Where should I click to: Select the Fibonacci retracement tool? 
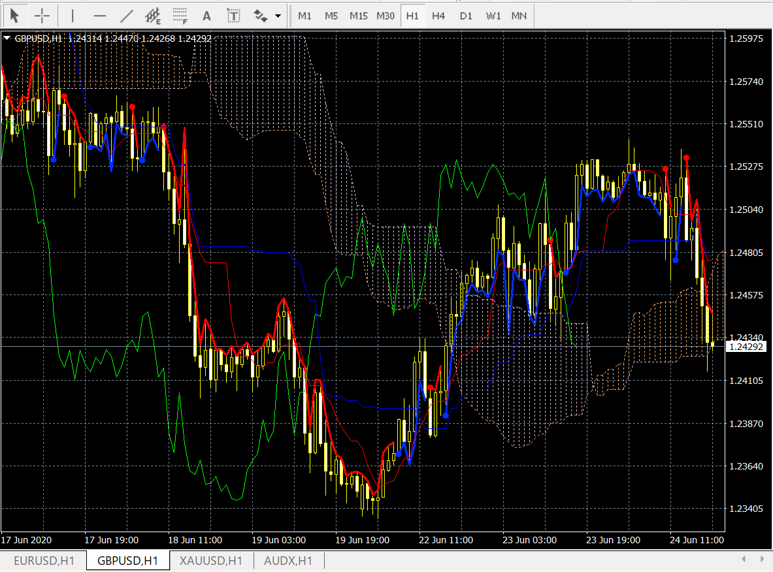(x=180, y=15)
